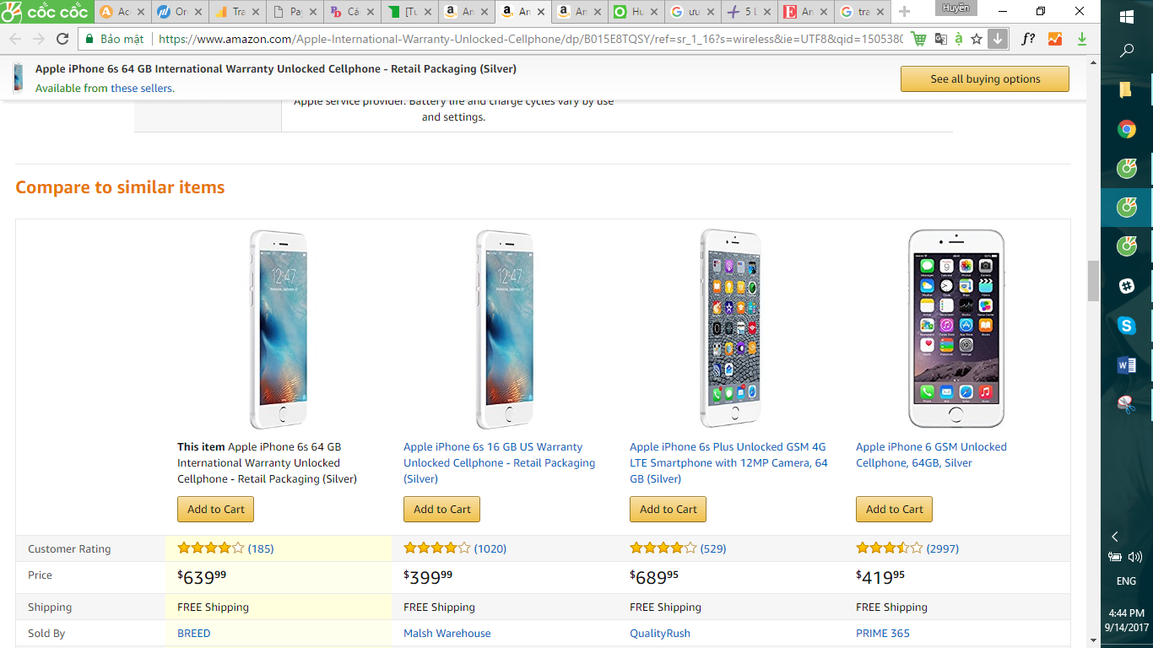Open the ENG input language selector

pyautogui.click(x=1126, y=581)
